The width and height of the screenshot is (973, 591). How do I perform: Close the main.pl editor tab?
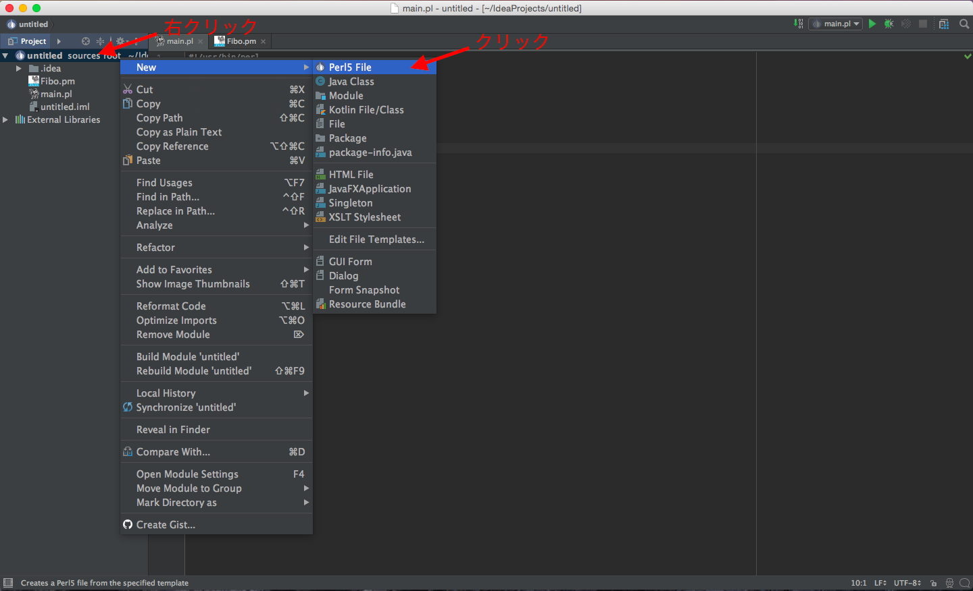click(200, 42)
